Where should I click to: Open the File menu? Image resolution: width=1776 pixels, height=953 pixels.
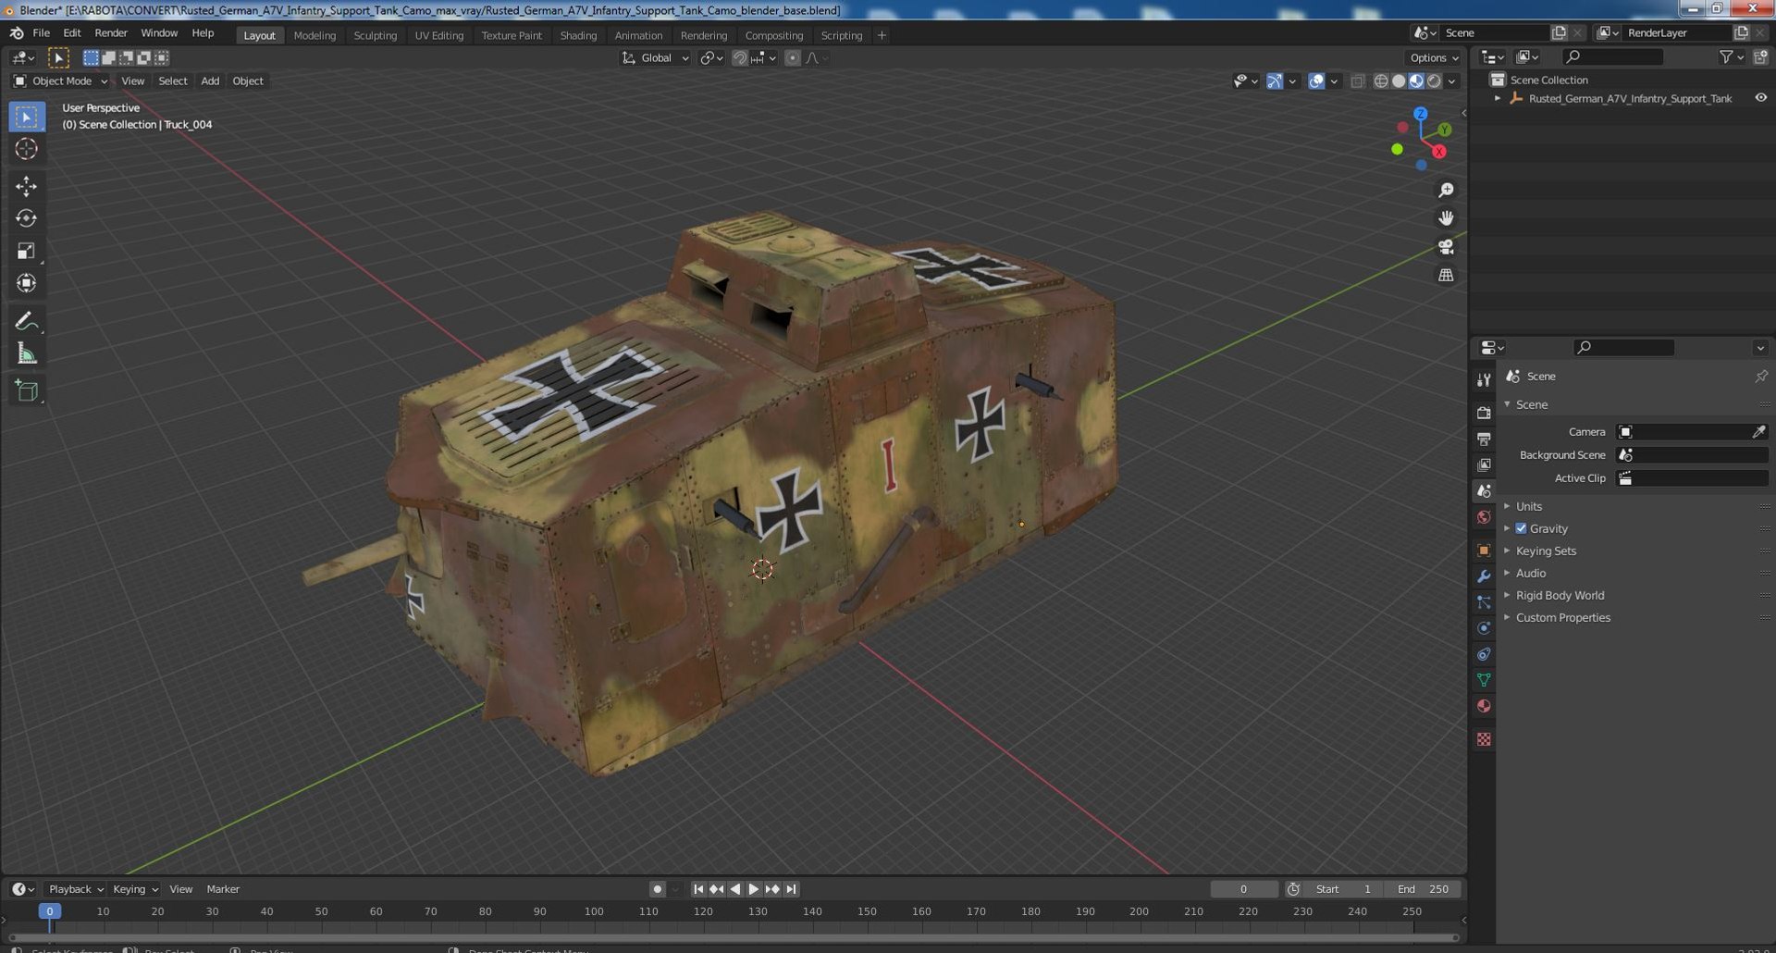click(x=41, y=33)
